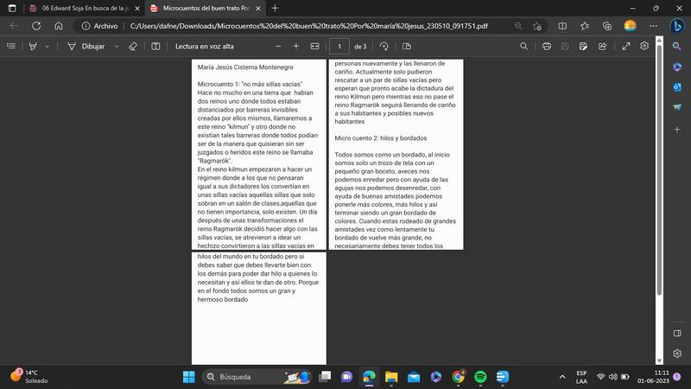Open the Windows Start menu
Viewport: 691px width, 389px height.
coord(188,377)
